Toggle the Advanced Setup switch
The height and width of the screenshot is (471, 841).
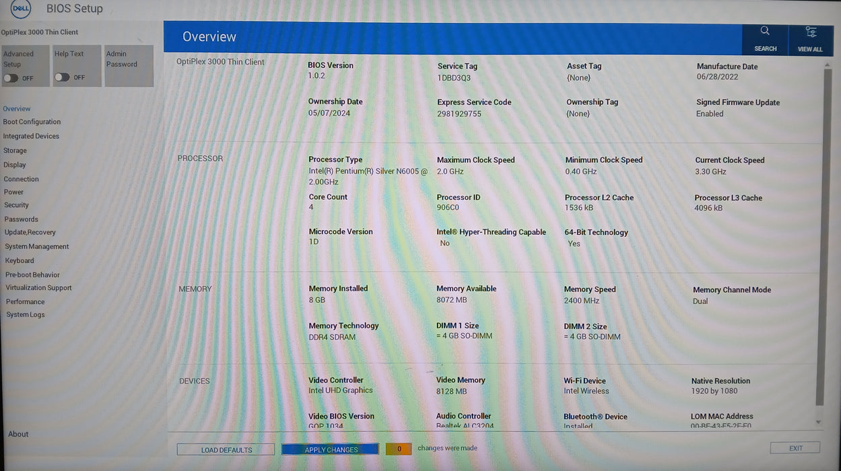11,78
